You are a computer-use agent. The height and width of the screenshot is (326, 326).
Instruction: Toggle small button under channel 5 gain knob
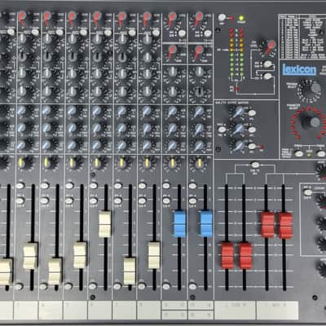(x=84, y=33)
